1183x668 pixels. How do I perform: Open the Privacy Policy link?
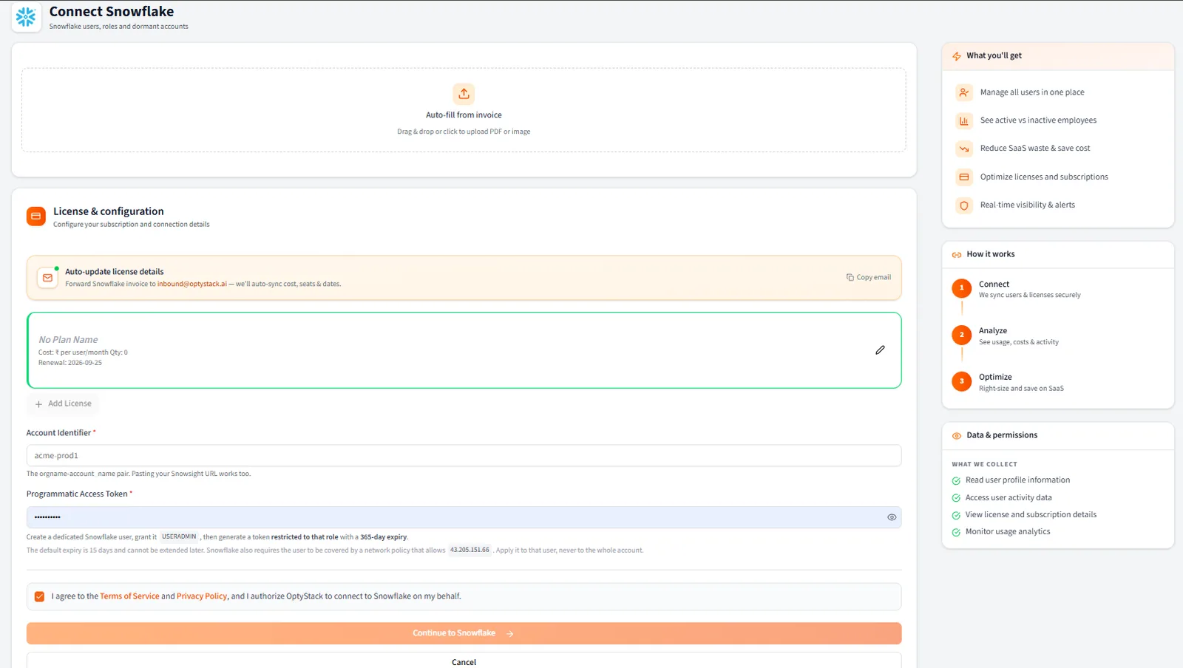202,596
